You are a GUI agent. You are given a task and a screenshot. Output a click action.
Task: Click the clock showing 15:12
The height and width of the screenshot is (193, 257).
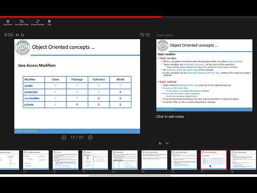[x=145, y=35]
